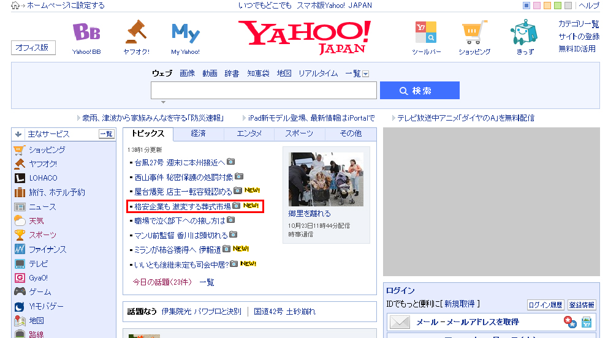Select the リアルタイム search type
Viewport: 608px width, 338px height.
point(318,73)
